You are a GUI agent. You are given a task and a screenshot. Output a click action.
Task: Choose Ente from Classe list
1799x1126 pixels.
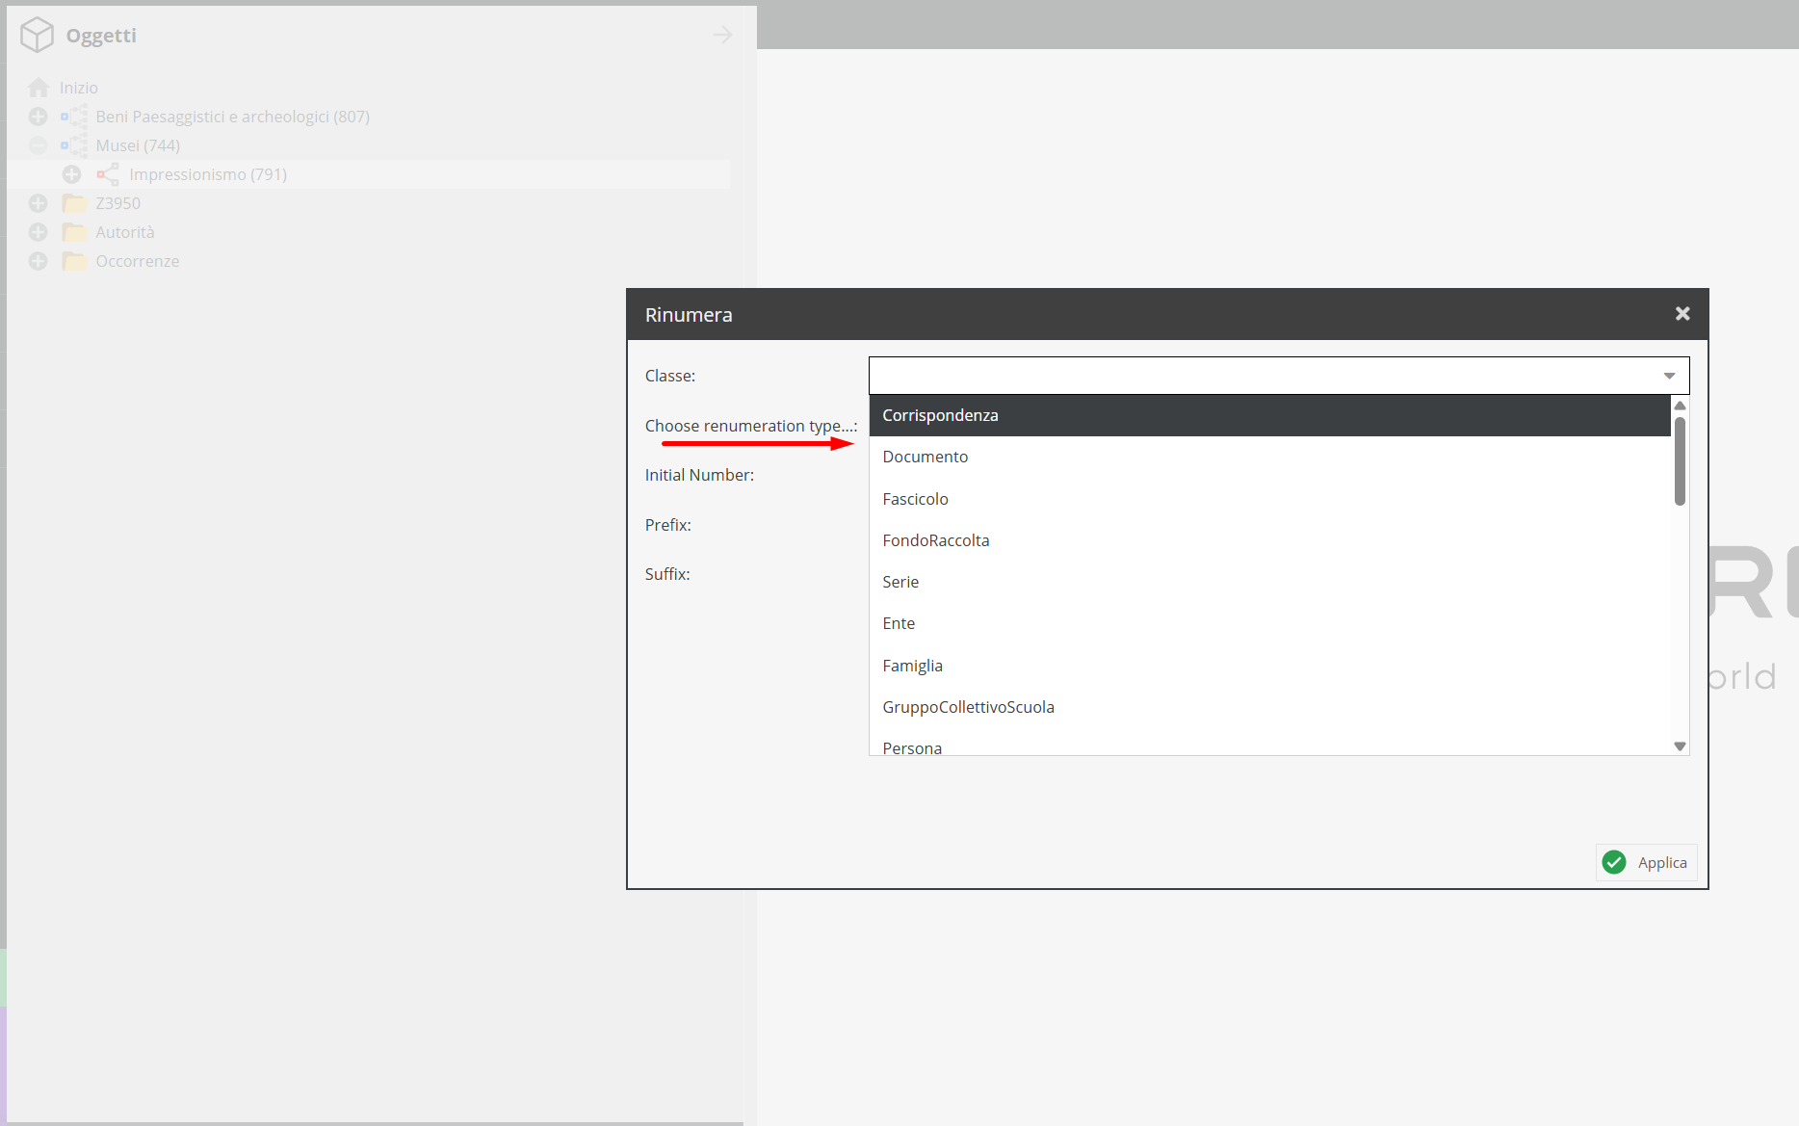(1269, 623)
